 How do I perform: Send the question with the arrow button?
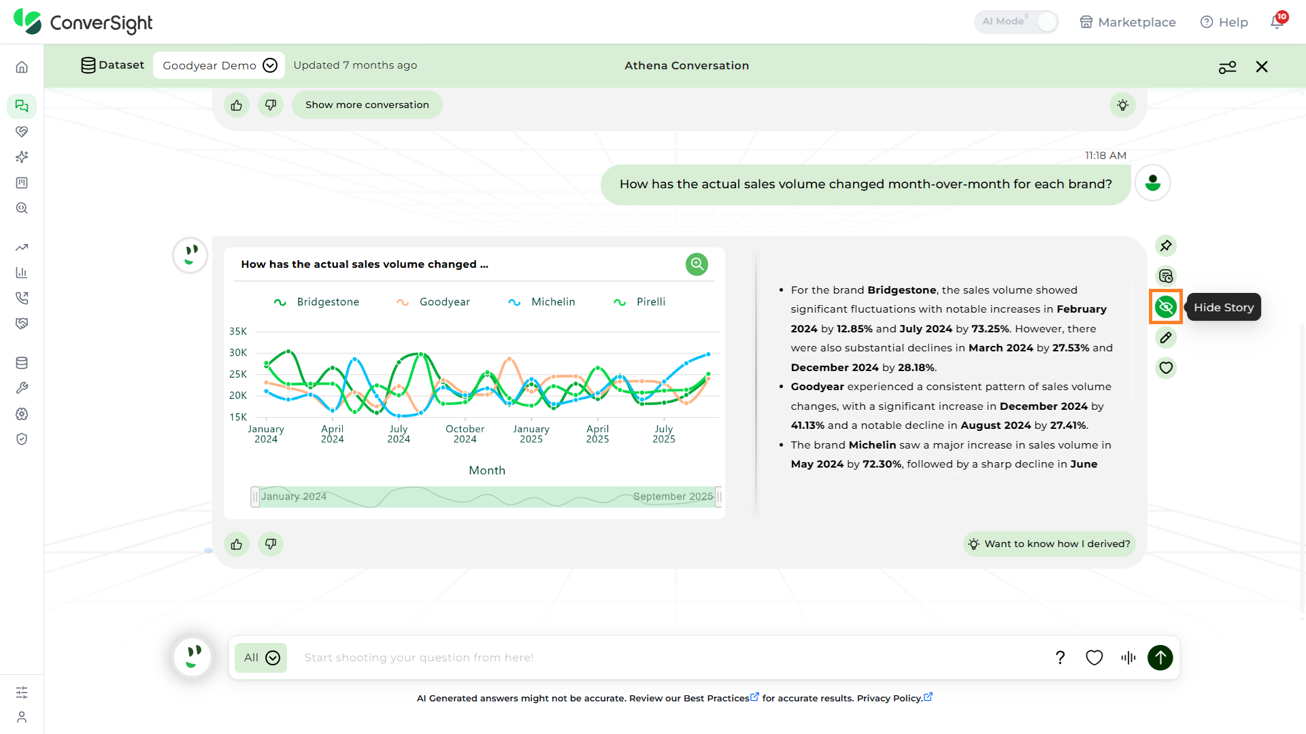click(1160, 657)
